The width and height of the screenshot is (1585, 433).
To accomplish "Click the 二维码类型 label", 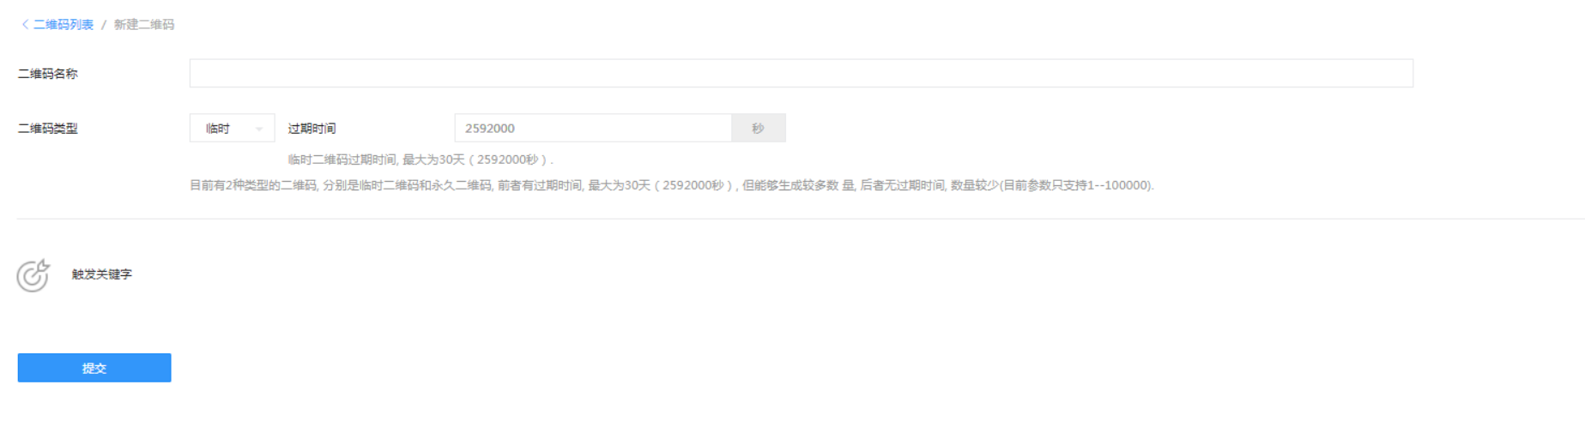I will 48,129.
